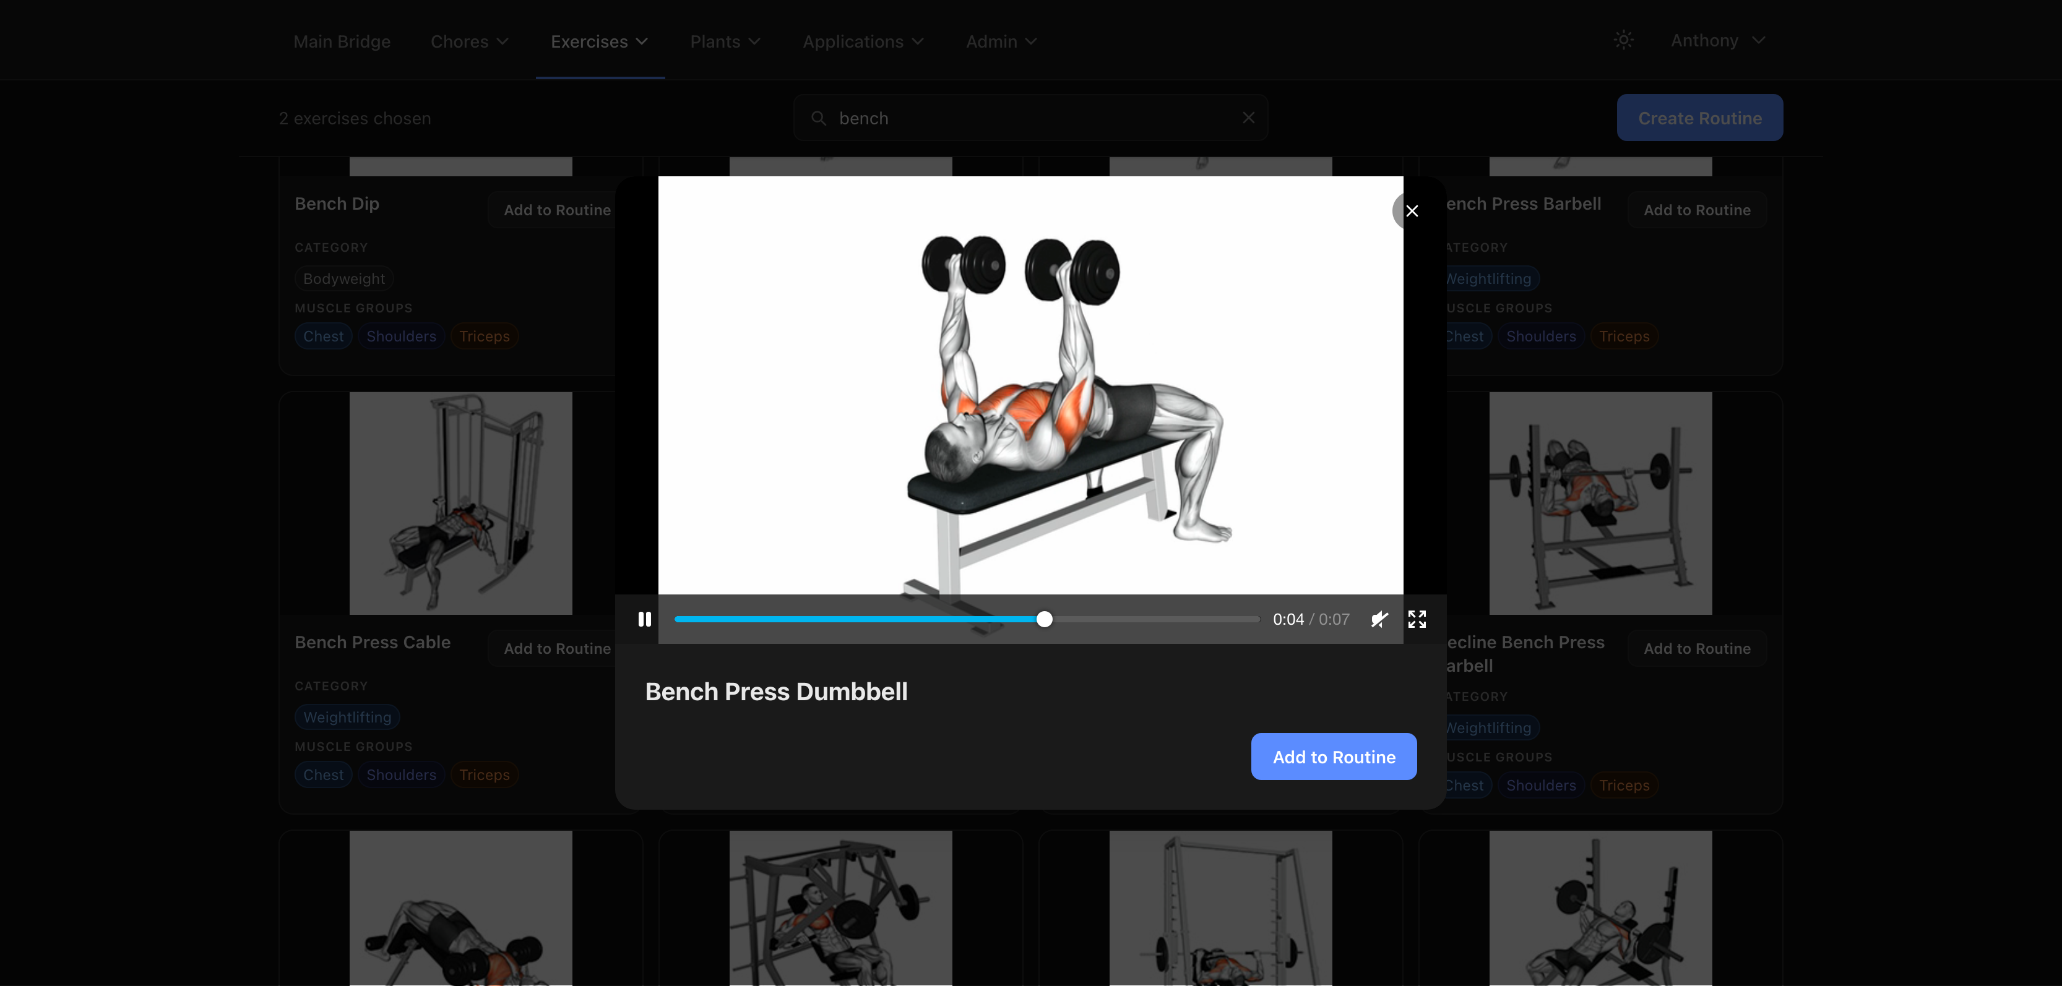Screen dimensions: 2062x986
Task: Toggle light mode with the sun icon
Action: point(1623,39)
